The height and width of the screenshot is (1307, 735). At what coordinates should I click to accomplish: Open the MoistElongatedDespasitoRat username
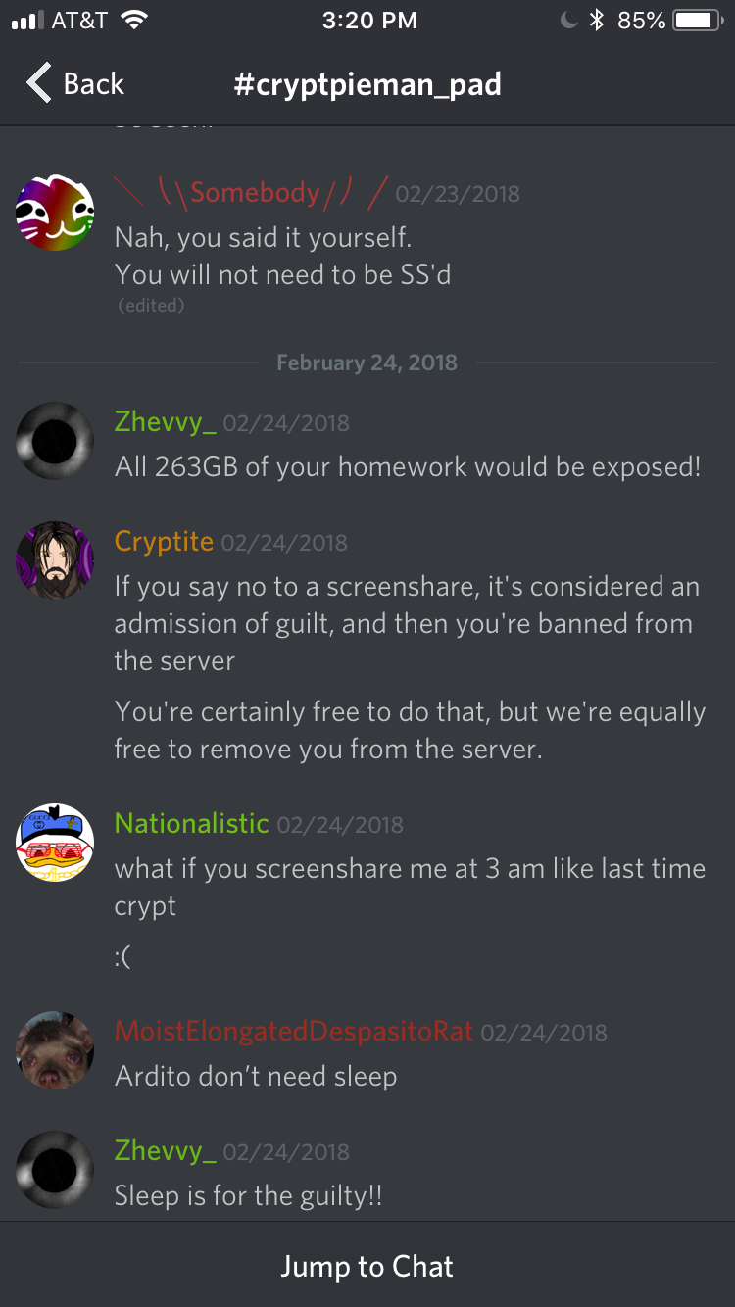coord(294,1031)
